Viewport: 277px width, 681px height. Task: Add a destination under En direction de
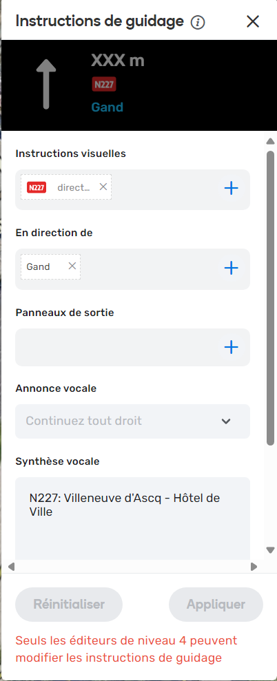click(x=232, y=268)
